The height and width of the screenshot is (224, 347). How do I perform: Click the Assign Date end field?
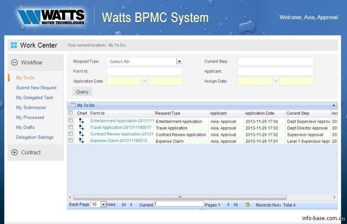point(296,81)
